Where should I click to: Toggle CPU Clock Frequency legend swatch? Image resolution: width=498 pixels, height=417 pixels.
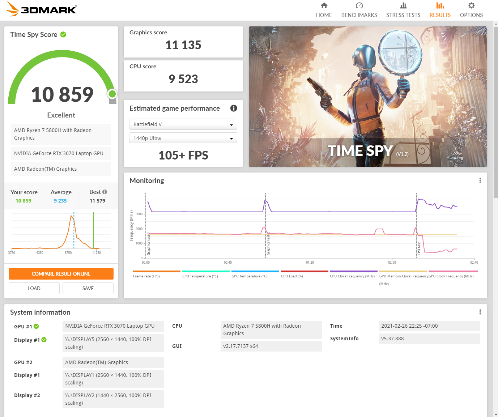pyautogui.click(x=354, y=271)
